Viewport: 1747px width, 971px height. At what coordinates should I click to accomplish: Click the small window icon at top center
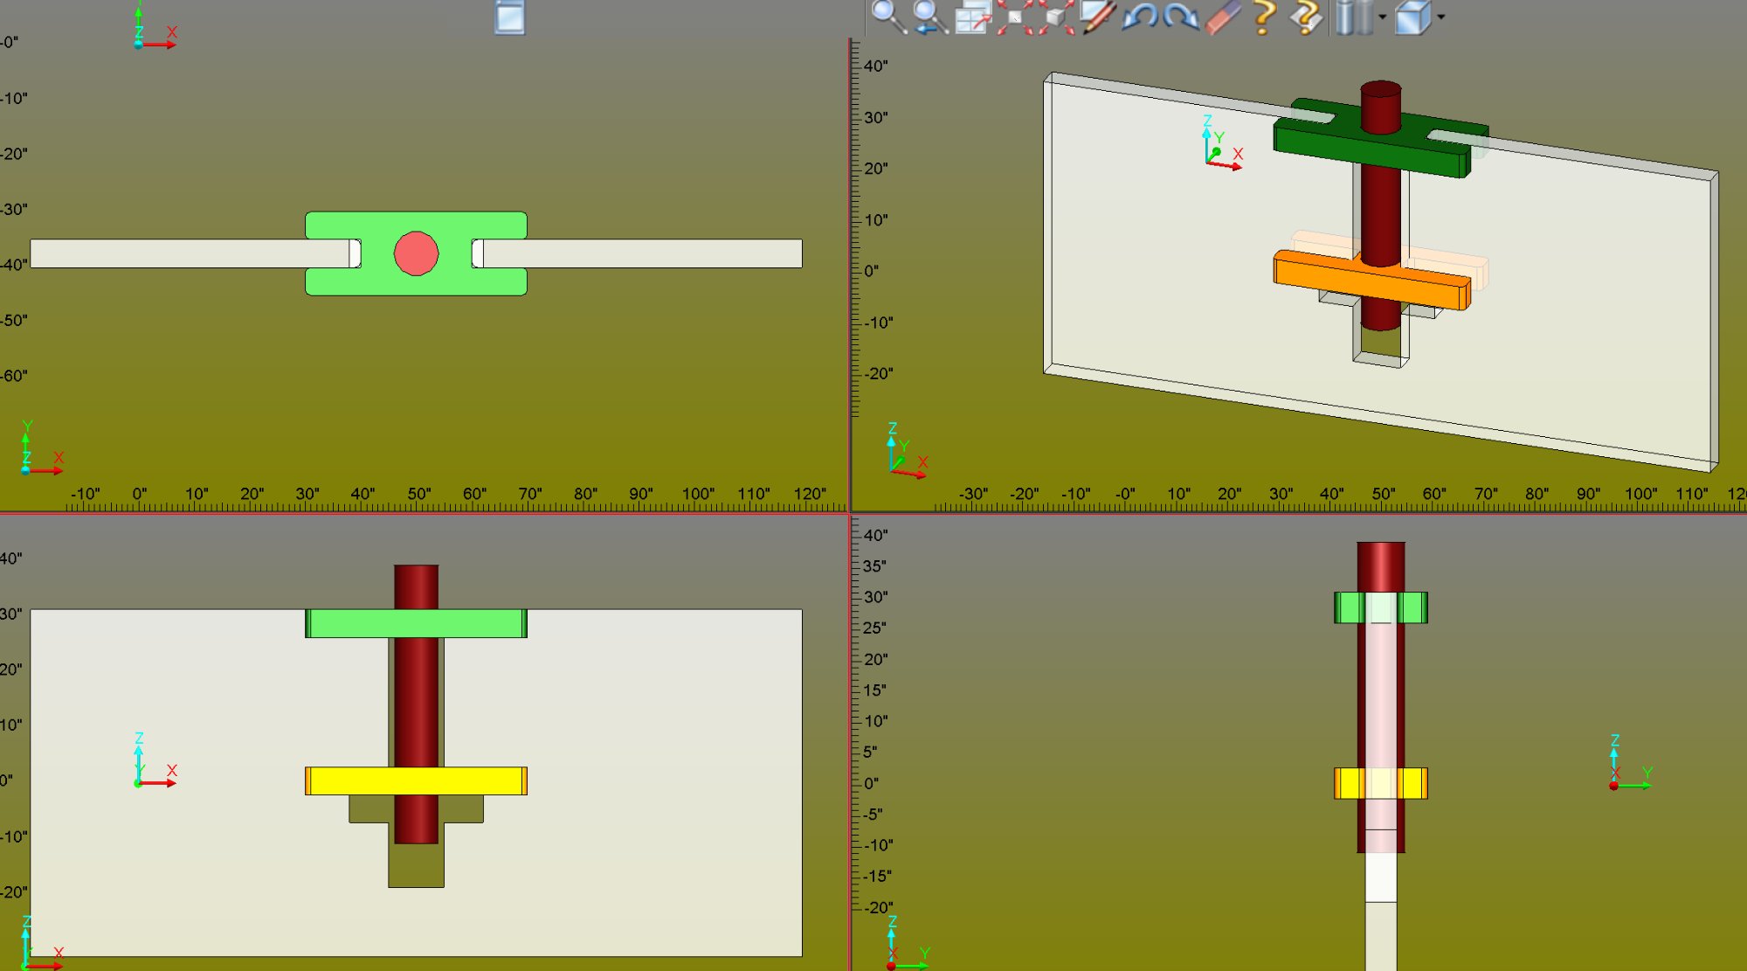tap(509, 17)
